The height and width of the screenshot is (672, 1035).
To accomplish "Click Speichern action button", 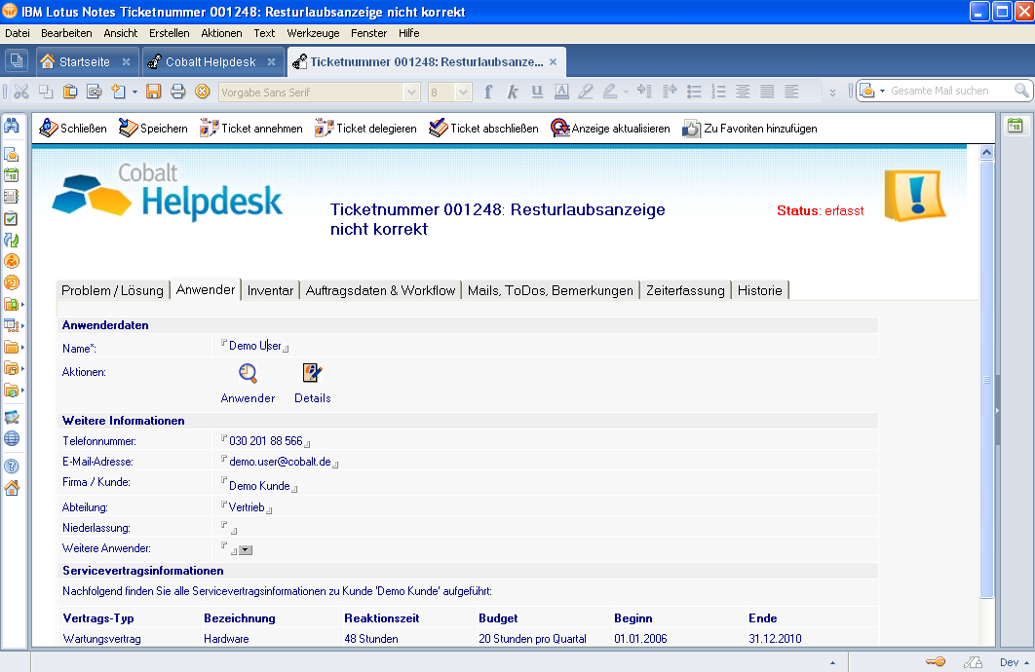I will click(x=153, y=128).
